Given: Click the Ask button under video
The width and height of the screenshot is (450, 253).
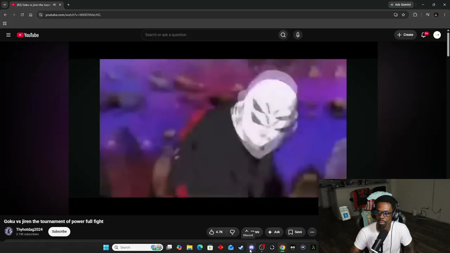Looking at the screenshot, I should (x=274, y=232).
